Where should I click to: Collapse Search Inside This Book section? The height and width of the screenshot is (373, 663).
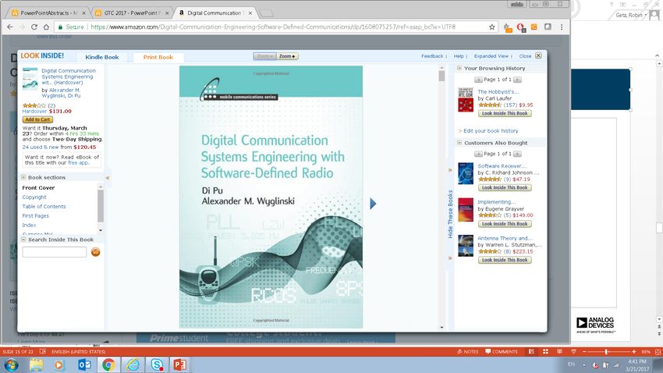(x=23, y=240)
